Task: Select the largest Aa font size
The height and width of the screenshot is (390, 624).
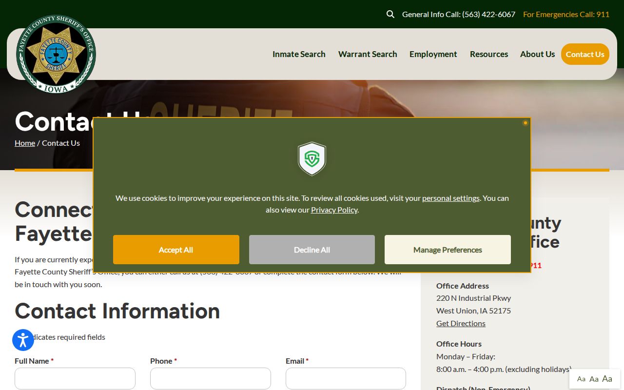Action: (x=607, y=378)
